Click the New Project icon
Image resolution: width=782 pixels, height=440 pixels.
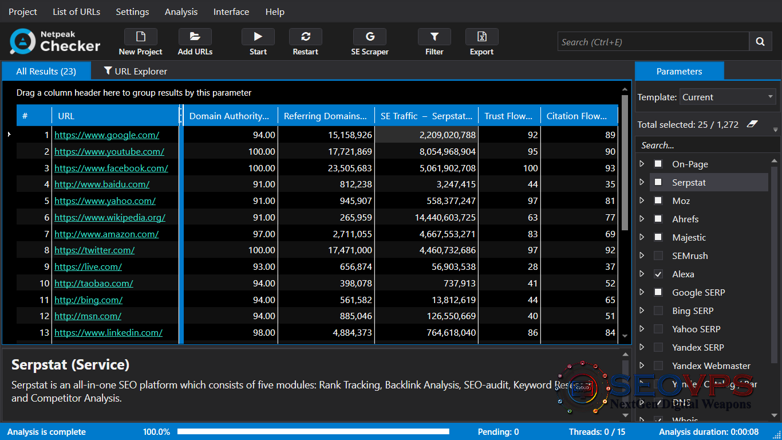(140, 37)
